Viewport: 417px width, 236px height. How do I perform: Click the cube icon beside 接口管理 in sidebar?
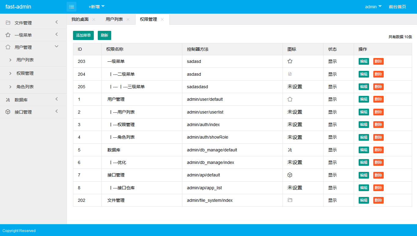8,112
